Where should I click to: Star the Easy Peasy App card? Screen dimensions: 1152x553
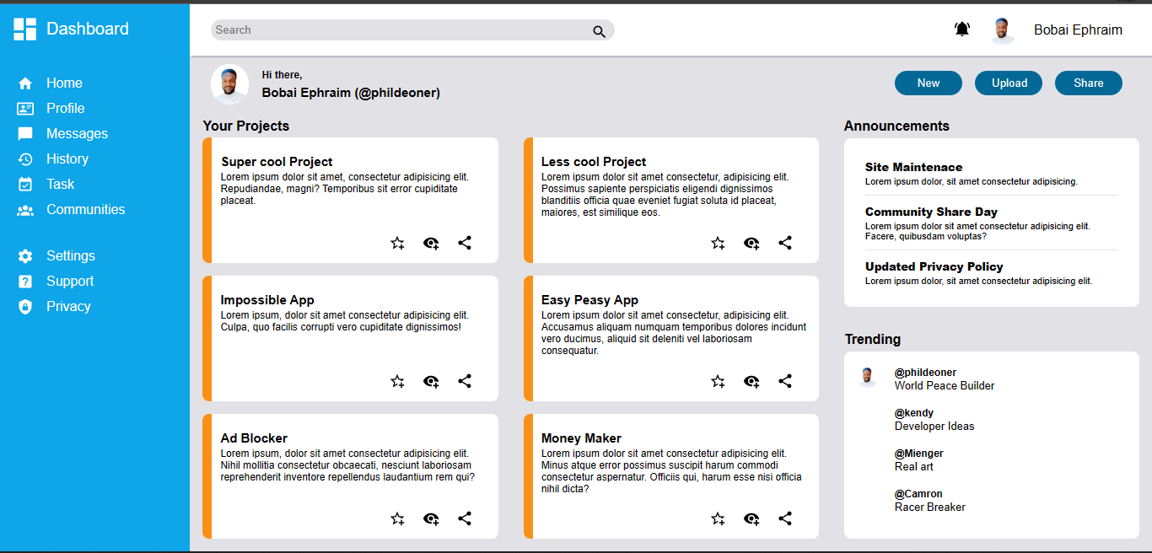(718, 381)
